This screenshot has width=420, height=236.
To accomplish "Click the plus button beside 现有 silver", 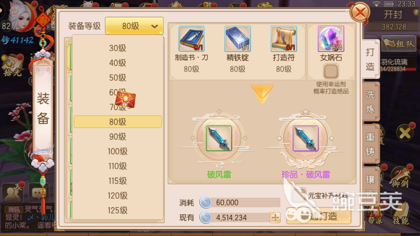I will pyautogui.click(x=275, y=218).
